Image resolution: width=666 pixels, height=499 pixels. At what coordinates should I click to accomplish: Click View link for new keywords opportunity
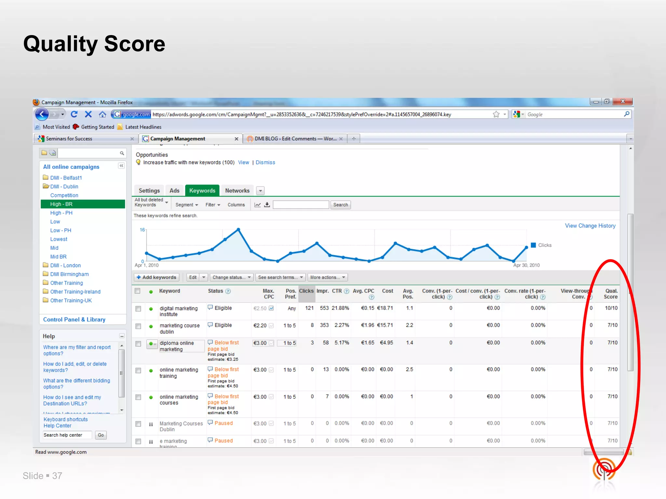tap(244, 162)
